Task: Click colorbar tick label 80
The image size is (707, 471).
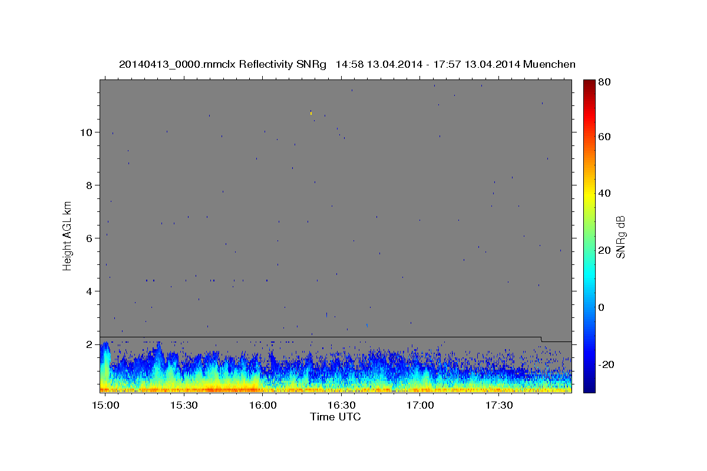Action: click(x=604, y=82)
